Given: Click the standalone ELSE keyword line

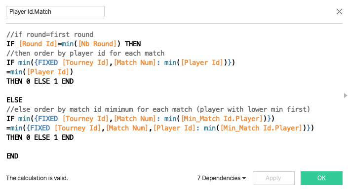Looking at the screenshot, I should point(14,100).
